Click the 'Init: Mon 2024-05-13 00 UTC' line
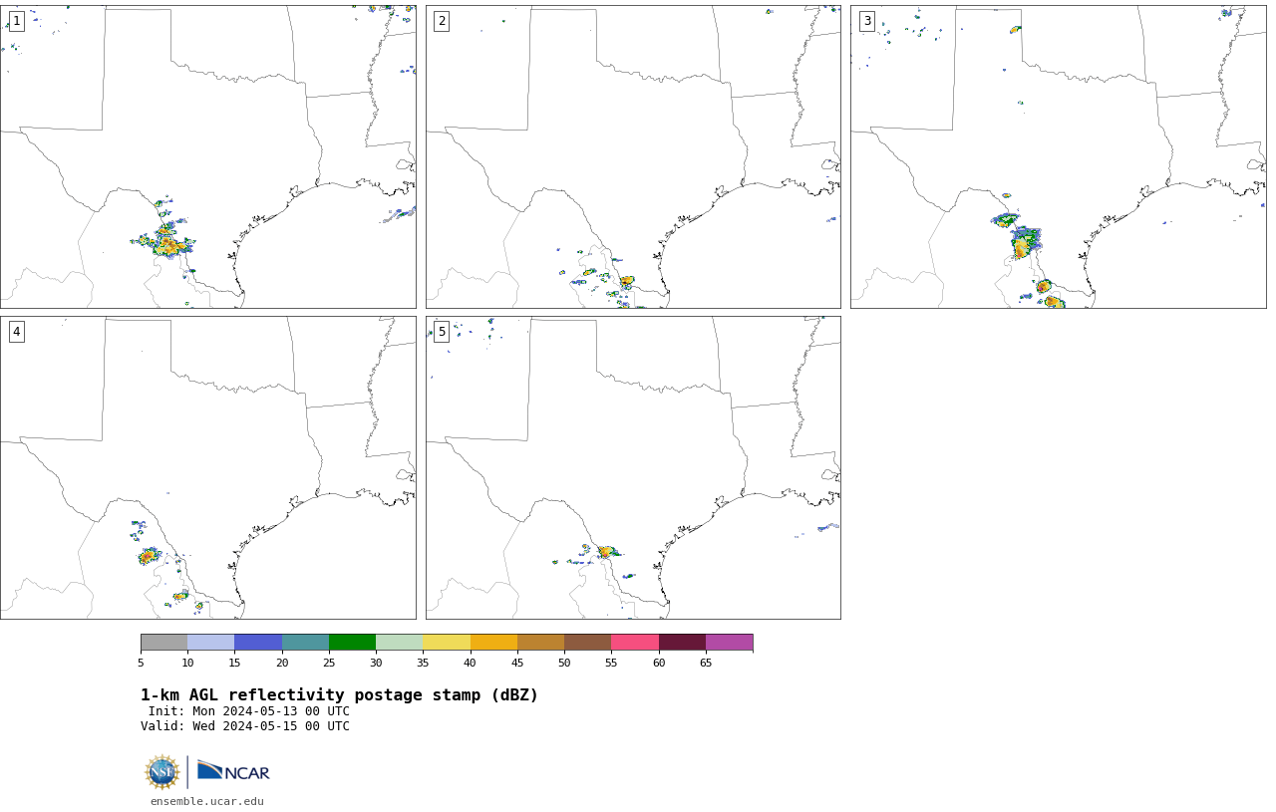The width and height of the screenshot is (1276, 812). click(x=248, y=711)
